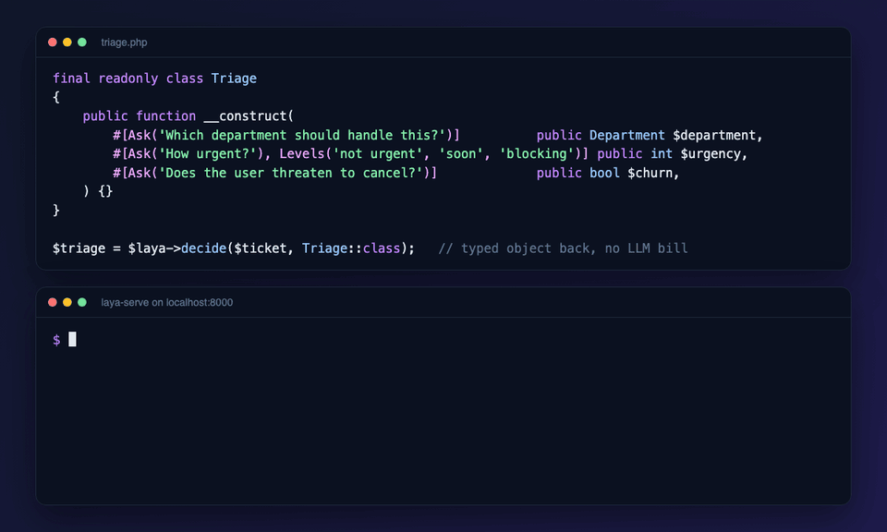Click '__construct(' in the function line

pyautogui.click(x=249, y=115)
